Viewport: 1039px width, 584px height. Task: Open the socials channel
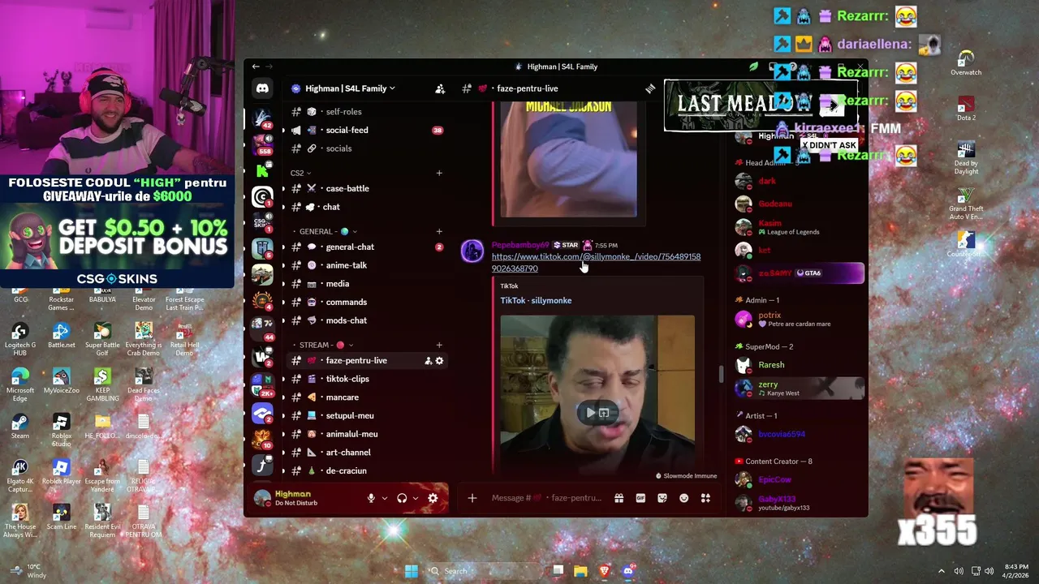(x=365, y=148)
